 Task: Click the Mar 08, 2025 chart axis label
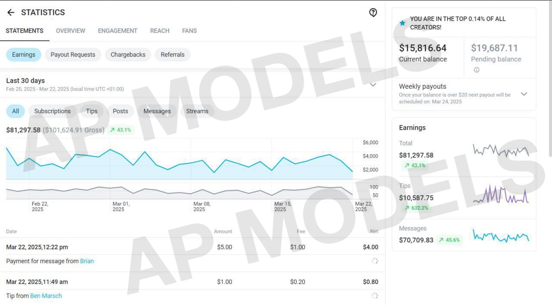pos(202,207)
